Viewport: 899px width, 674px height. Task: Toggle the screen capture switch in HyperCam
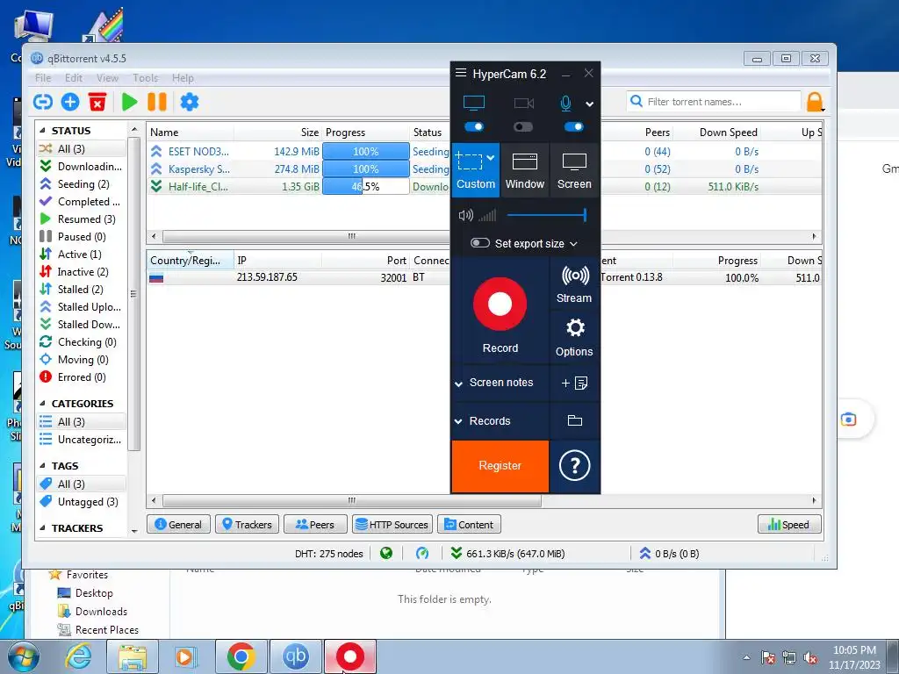pos(474,126)
